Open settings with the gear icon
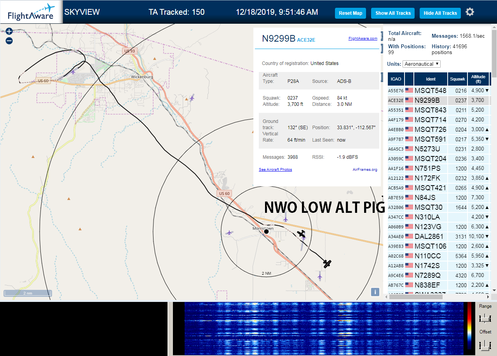 point(470,12)
